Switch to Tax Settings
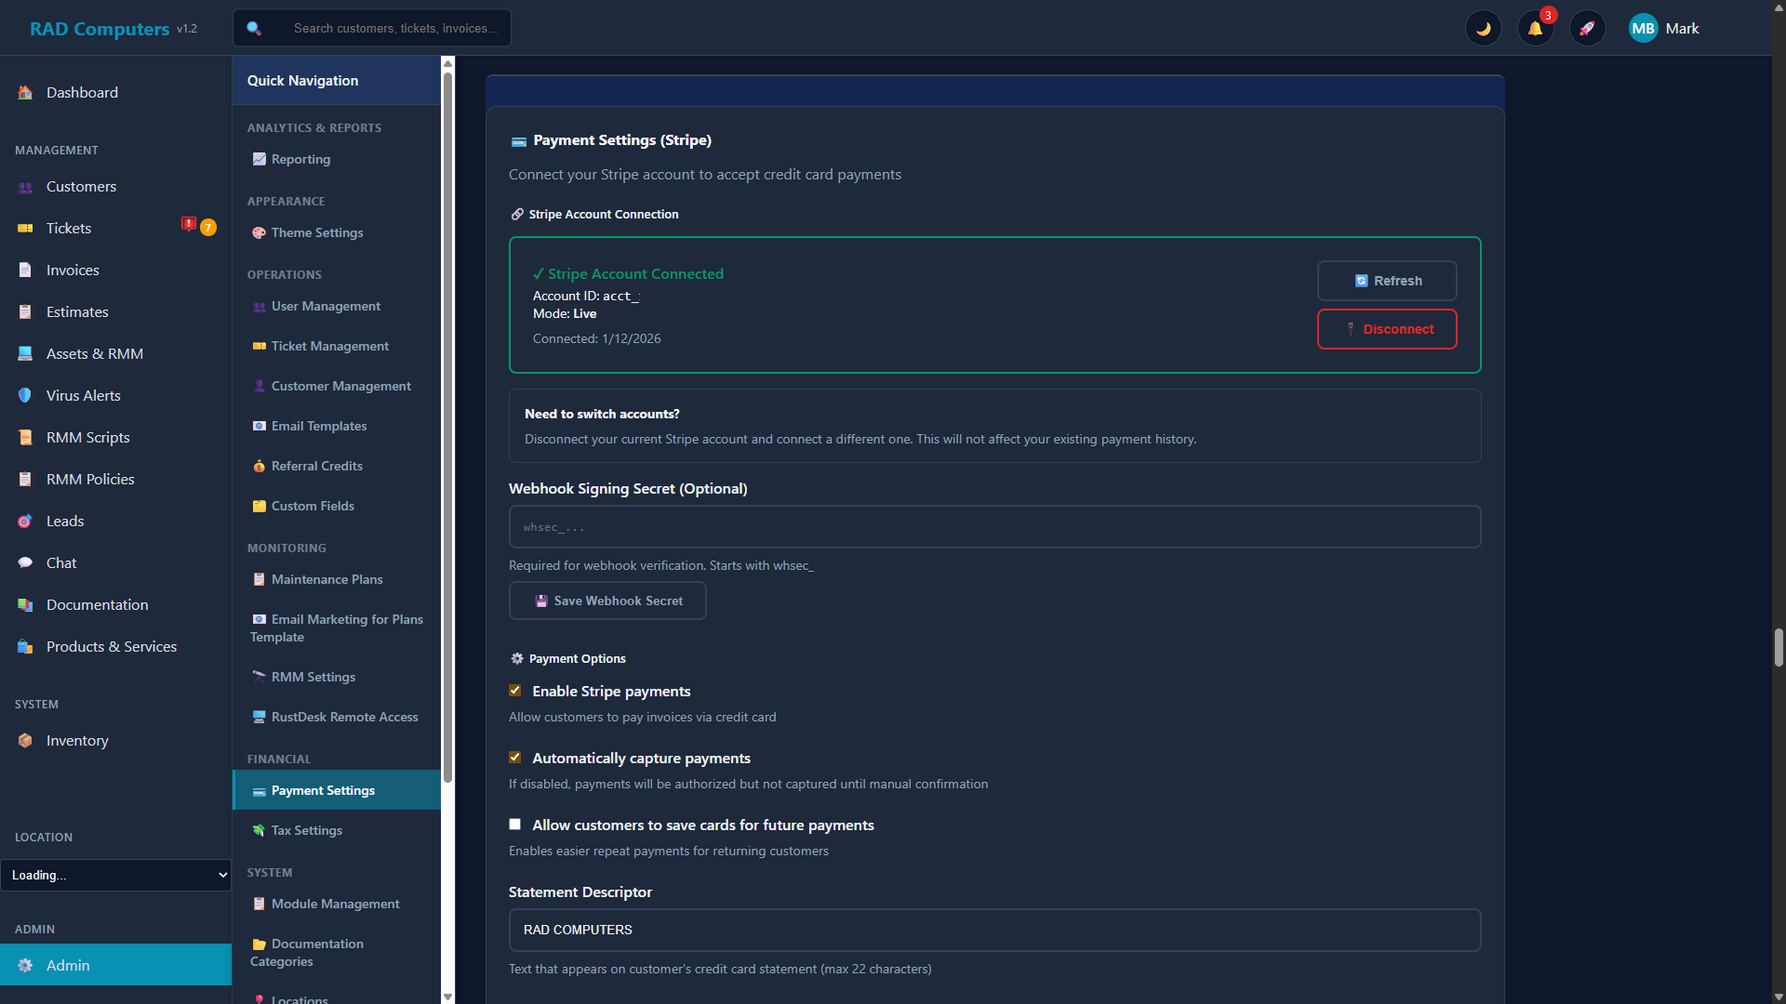Image resolution: width=1786 pixels, height=1004 pixels. [305, 829]
